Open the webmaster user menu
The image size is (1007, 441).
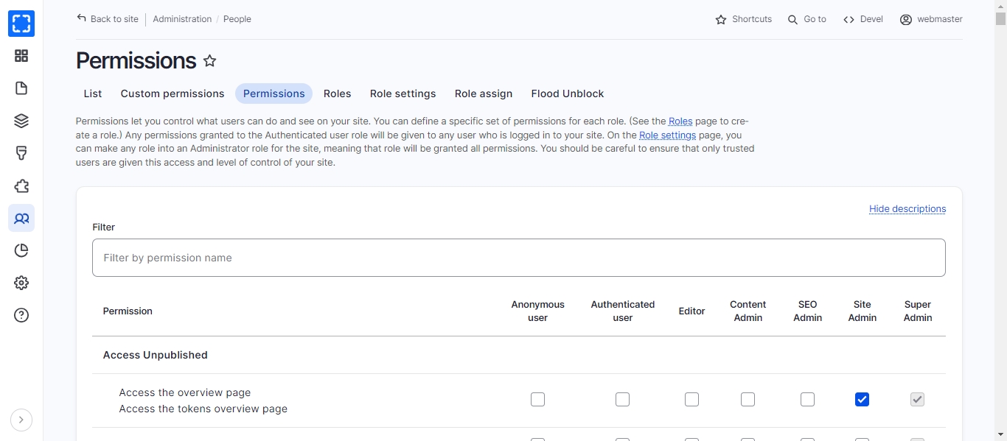[x=931, y=19]
